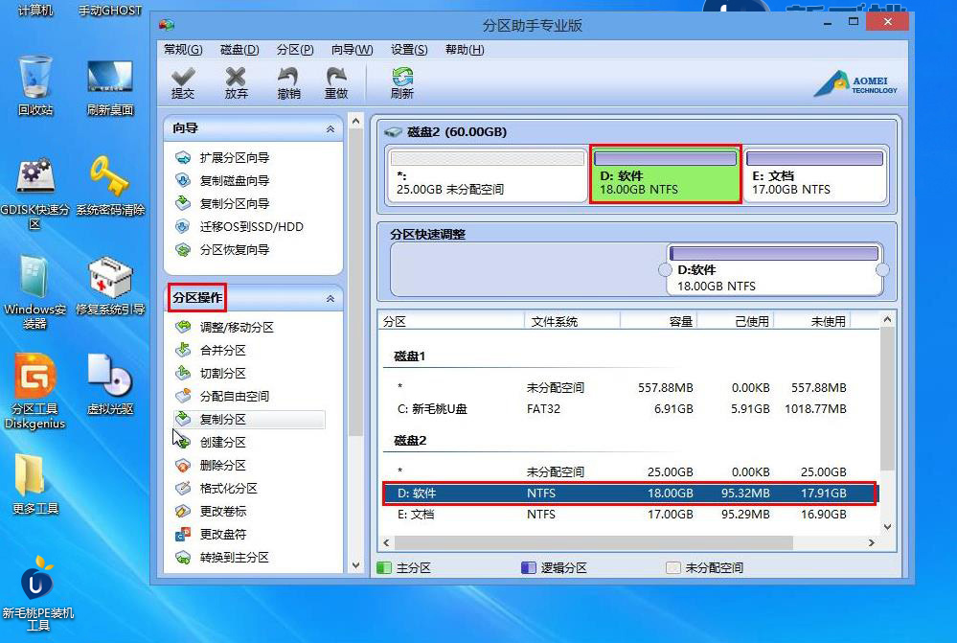
Task: Choose the 格式化分区 operation icon
Action: (x=183, y=488)
